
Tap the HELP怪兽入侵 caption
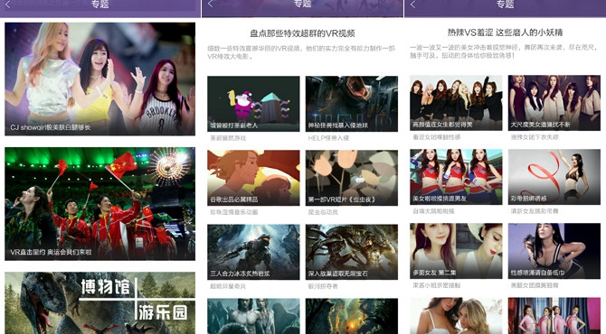coord(328,138)
